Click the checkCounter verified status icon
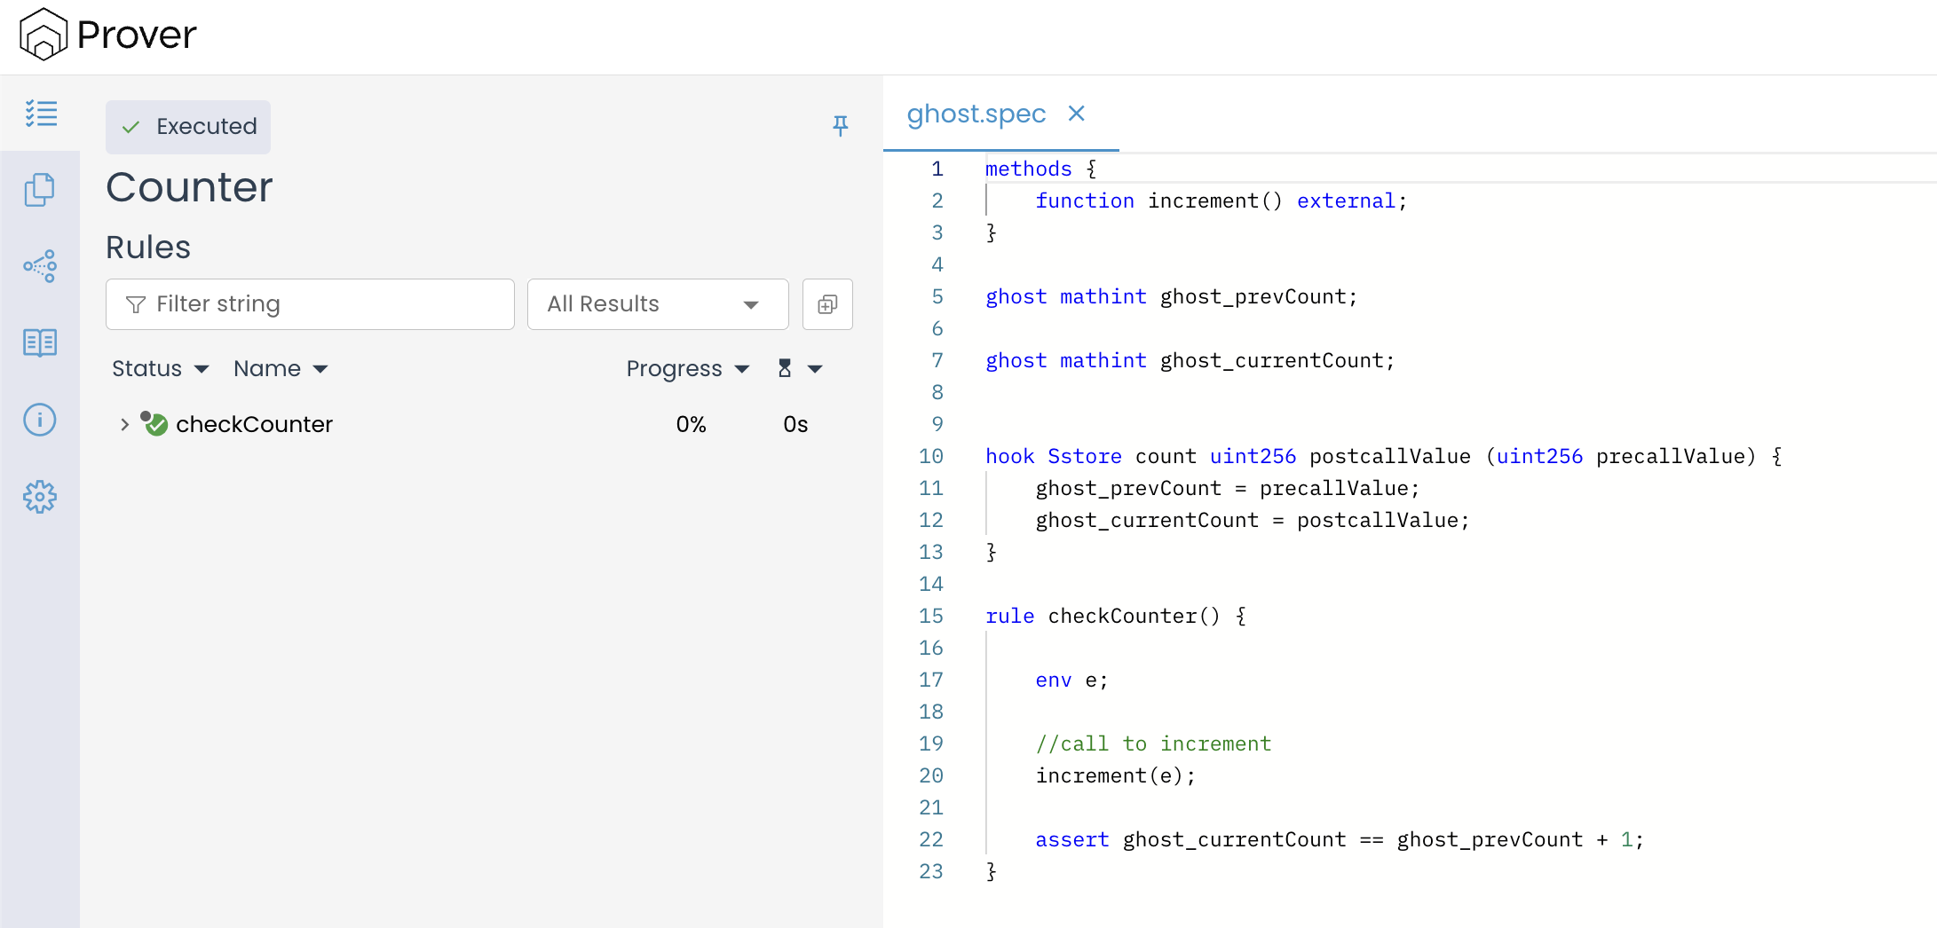 click(155, 424)
